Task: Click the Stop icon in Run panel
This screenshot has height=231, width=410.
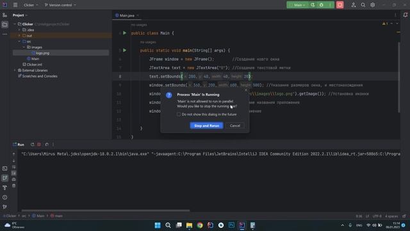Action: point(39,144)
